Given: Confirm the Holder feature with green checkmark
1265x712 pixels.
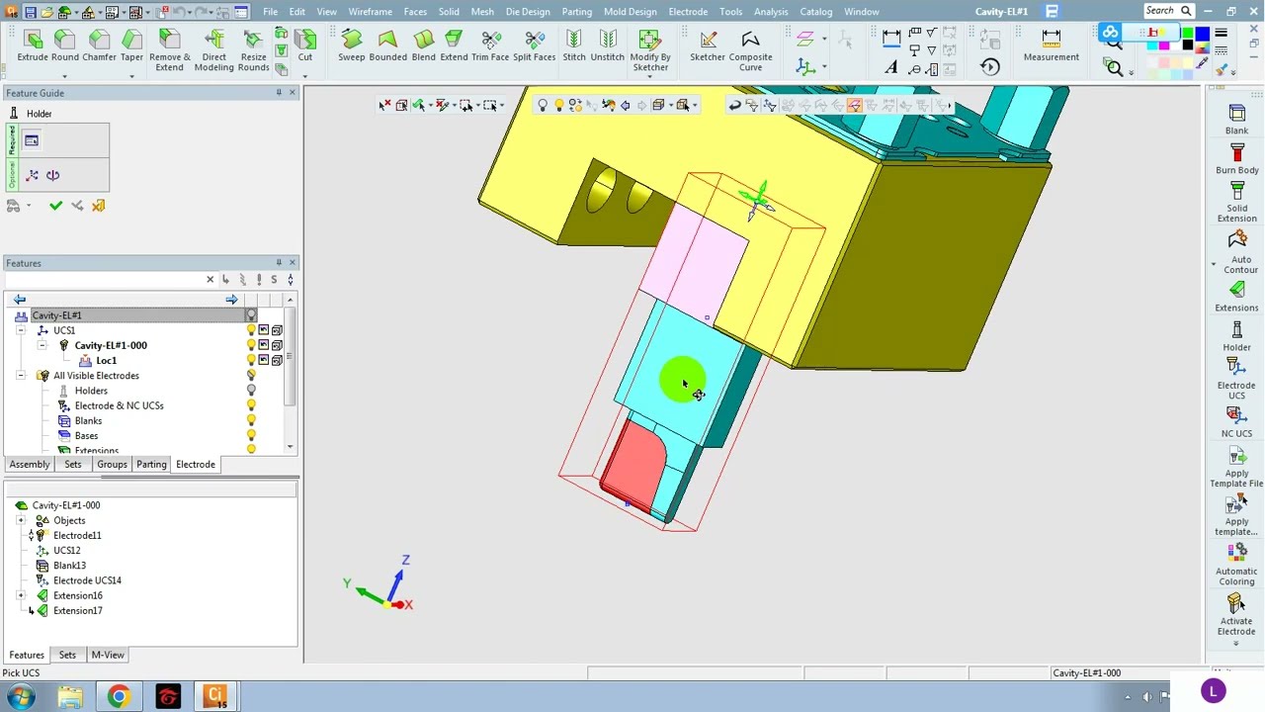Looking at the screenshot, I should pos(55,206).
